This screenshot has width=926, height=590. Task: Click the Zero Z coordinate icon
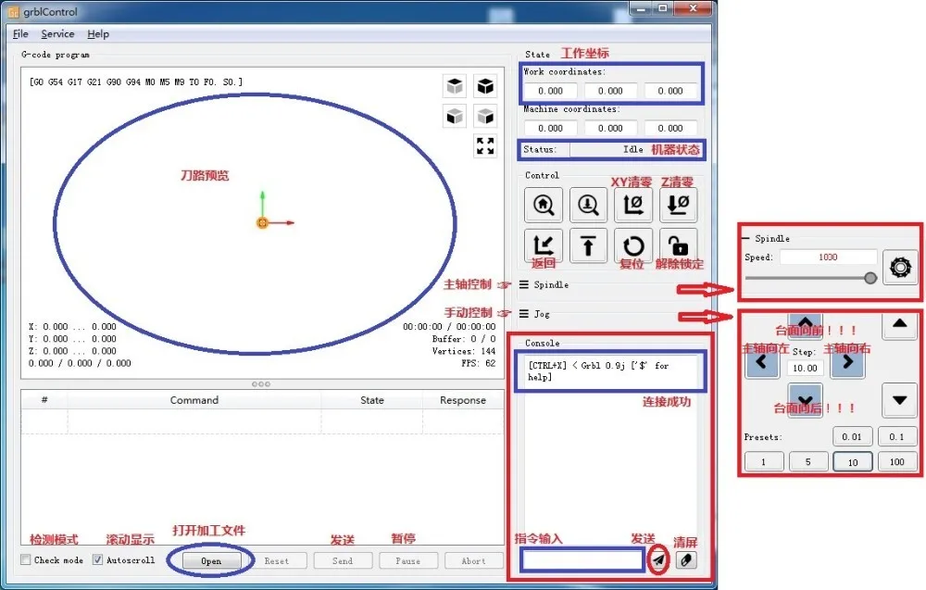click(x=678, y=204)
